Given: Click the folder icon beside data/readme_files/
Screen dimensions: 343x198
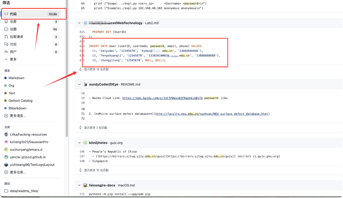Looking at the screenshot, I should pos(6,191).
